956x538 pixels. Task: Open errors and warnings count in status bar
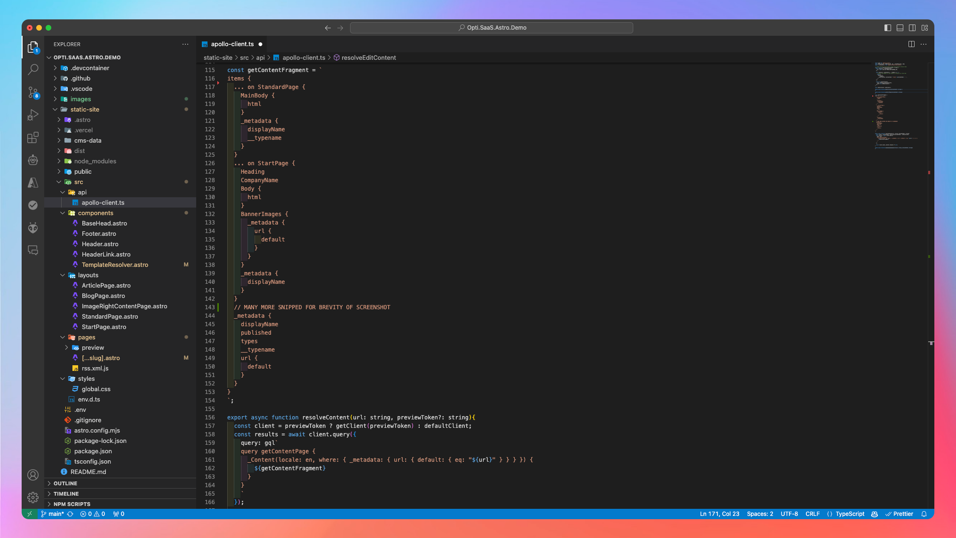(93, 514)
